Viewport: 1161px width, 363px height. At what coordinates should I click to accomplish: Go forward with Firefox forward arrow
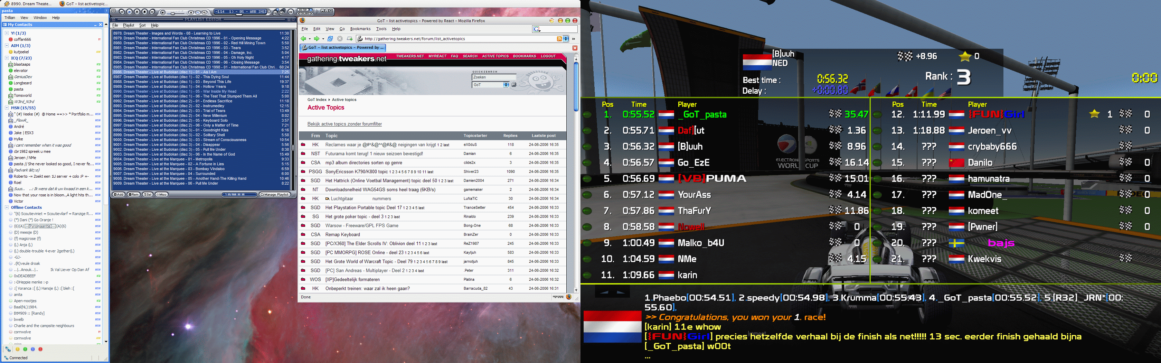317,39
